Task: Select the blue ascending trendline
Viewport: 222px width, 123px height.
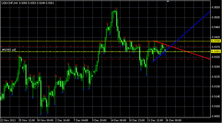Action: point(182,36)
